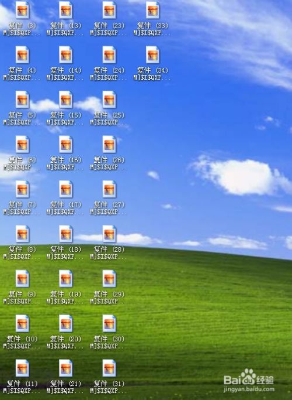Select the 复件 (33) file icon
Viewport: 292px width, 400px height.
(153, 10)
